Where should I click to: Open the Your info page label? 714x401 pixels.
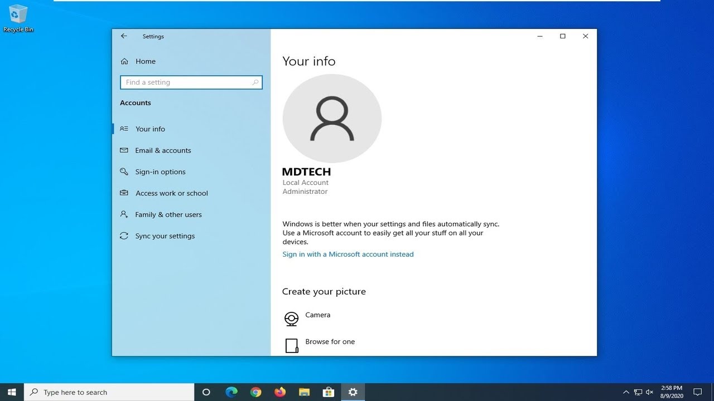(150, 129)
